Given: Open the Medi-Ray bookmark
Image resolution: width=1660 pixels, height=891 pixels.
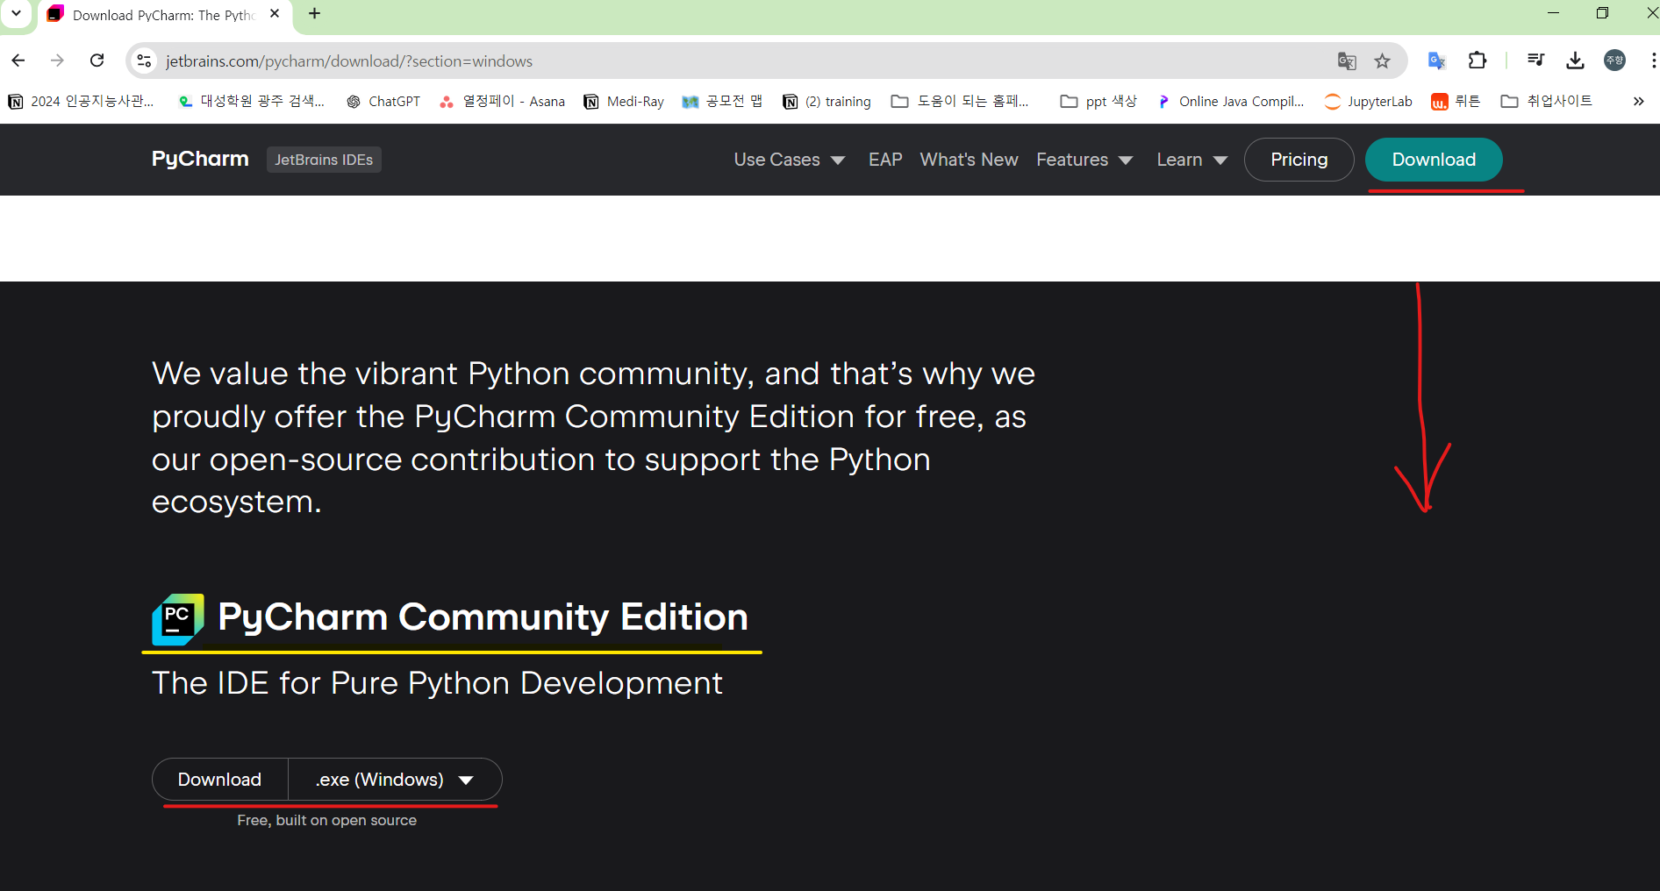Looking at the screenshot, I should pyautogui.click(x=624, y=102).
